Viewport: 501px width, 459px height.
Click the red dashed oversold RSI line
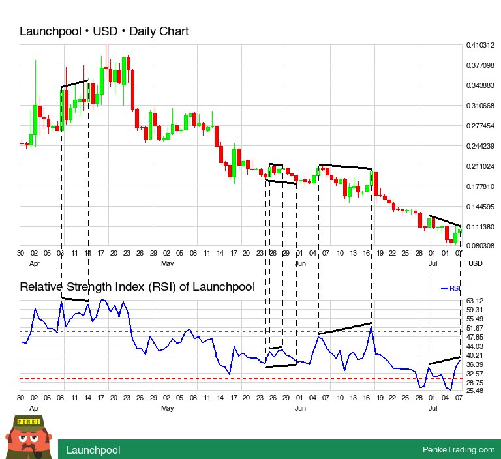tap(239, 379)
